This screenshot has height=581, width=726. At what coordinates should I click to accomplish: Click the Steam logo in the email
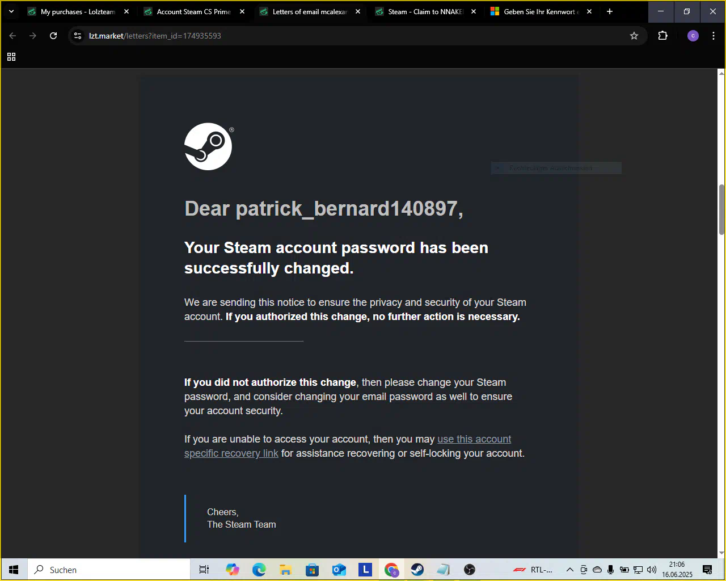209,146
